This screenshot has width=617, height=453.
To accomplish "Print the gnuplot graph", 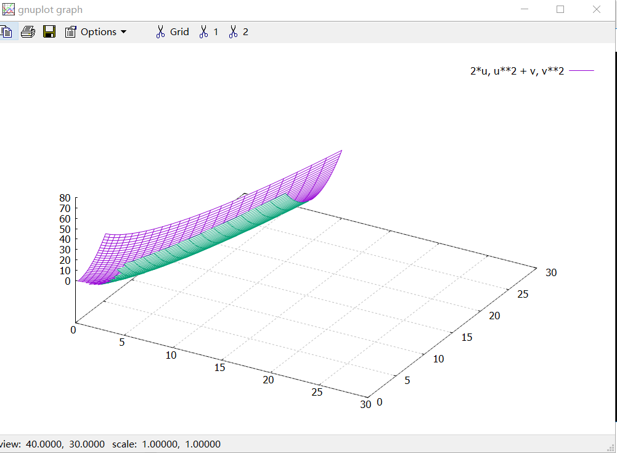I will tap(28, 31).
